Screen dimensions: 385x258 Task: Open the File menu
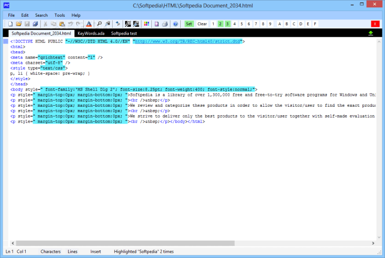[x=12, y=15]
